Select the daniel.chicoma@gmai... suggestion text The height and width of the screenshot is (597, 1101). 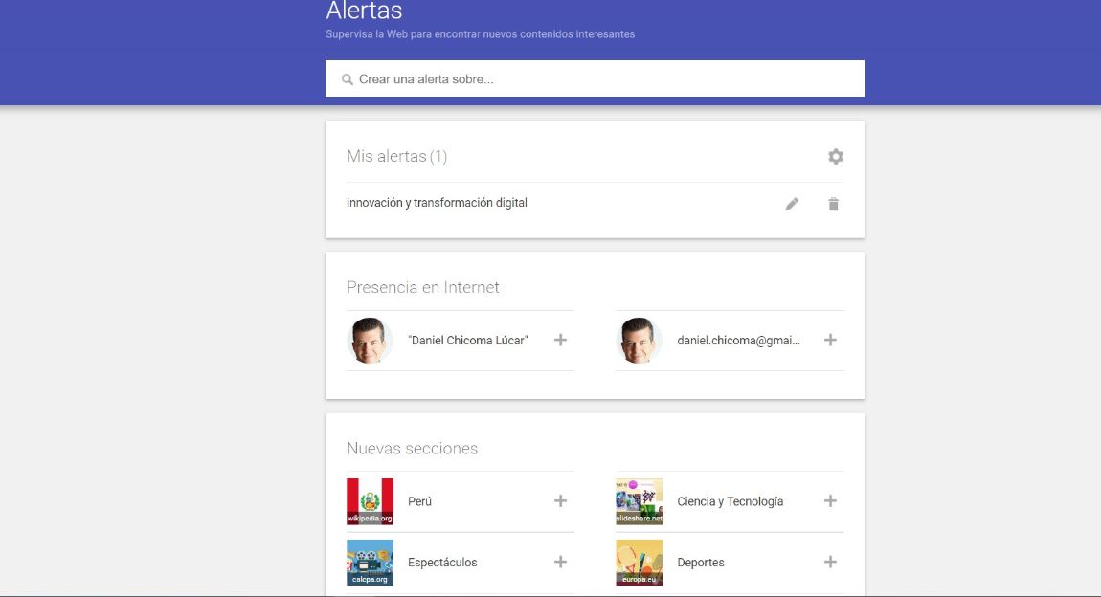[x=737, y=341]
